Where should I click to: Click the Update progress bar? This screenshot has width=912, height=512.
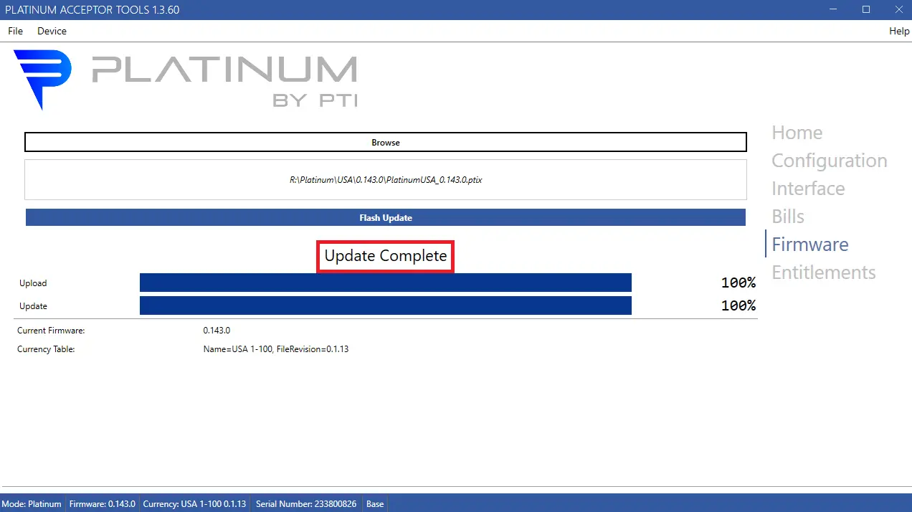[x=386, y=305]
